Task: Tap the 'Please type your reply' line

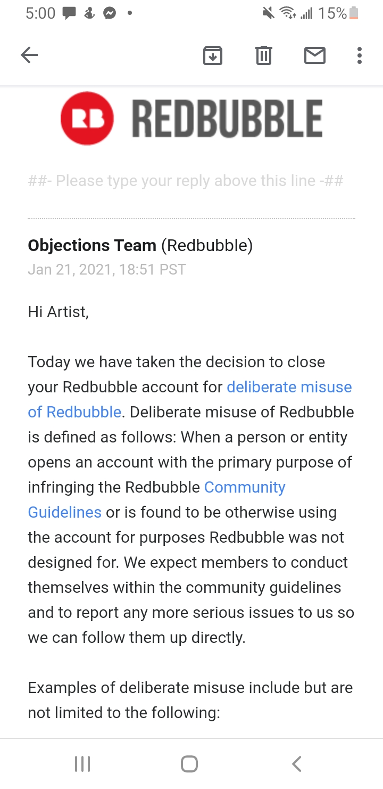Action: (x=186, y=181)
